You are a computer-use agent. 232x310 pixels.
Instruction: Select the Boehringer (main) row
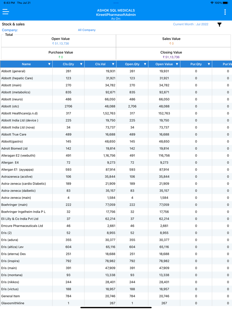pyautogui.click(x=116, y=205)
